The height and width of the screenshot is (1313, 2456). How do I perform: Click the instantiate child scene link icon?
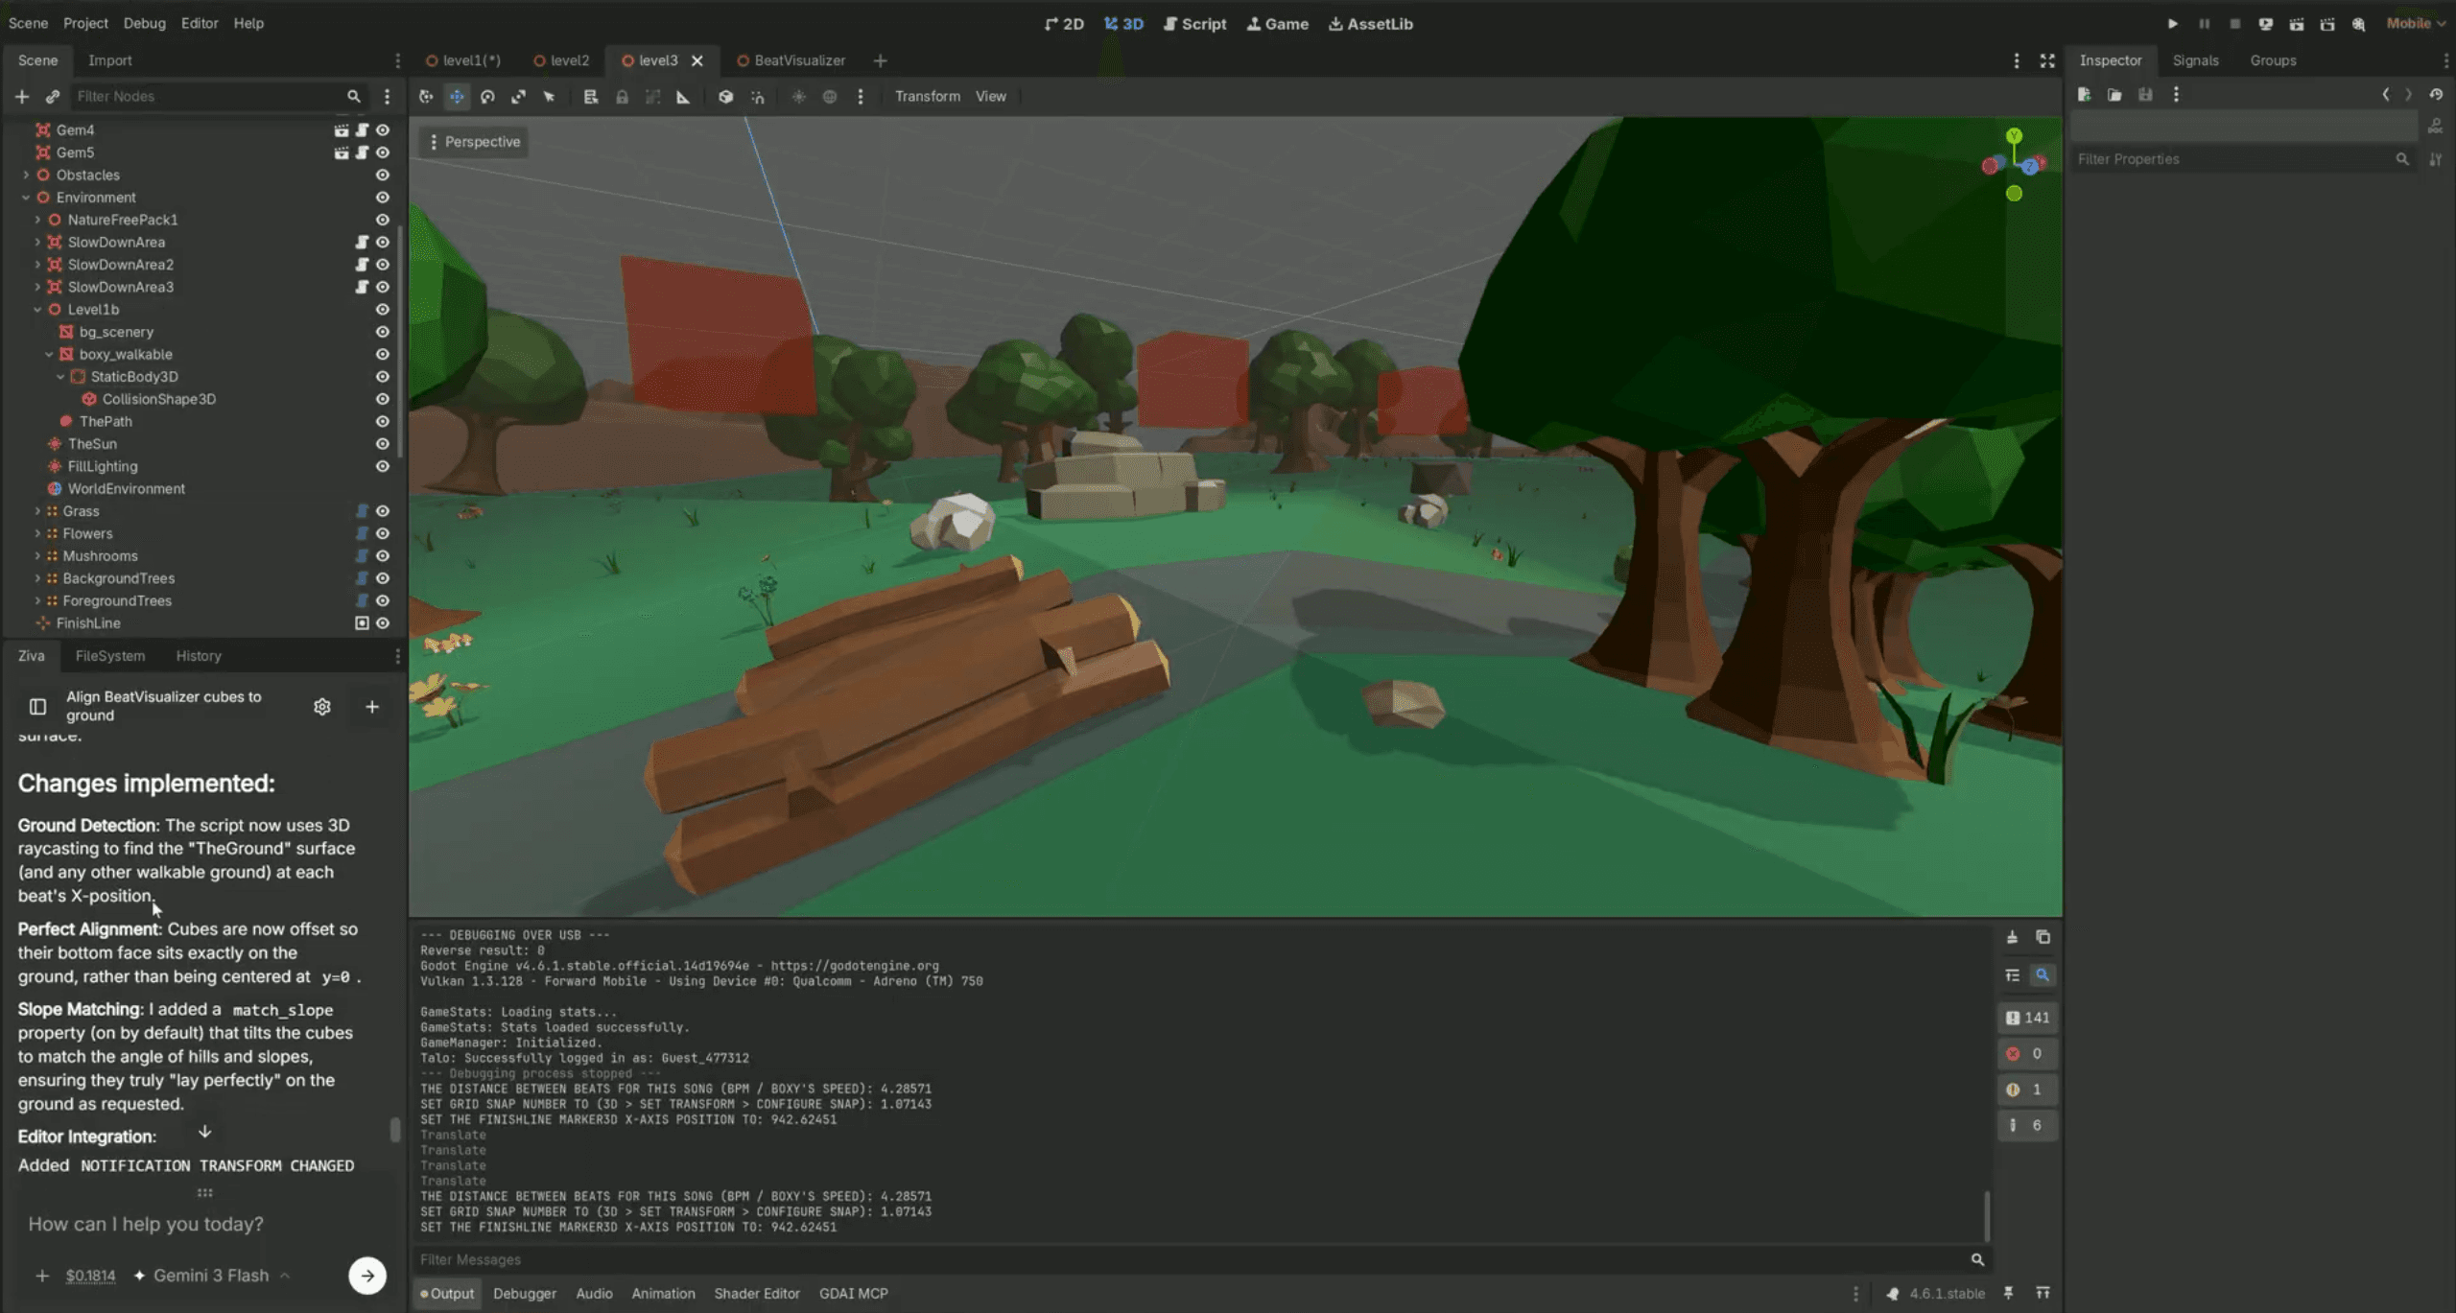click(53, 97)
